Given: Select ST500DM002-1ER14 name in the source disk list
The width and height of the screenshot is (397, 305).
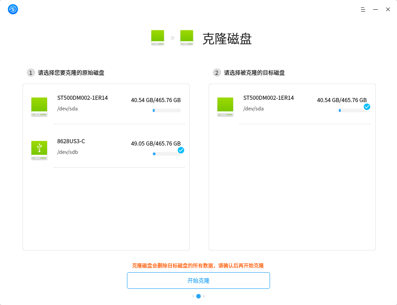Looking at the screenshot, I should pyautogui.click(x=83, y=98).
